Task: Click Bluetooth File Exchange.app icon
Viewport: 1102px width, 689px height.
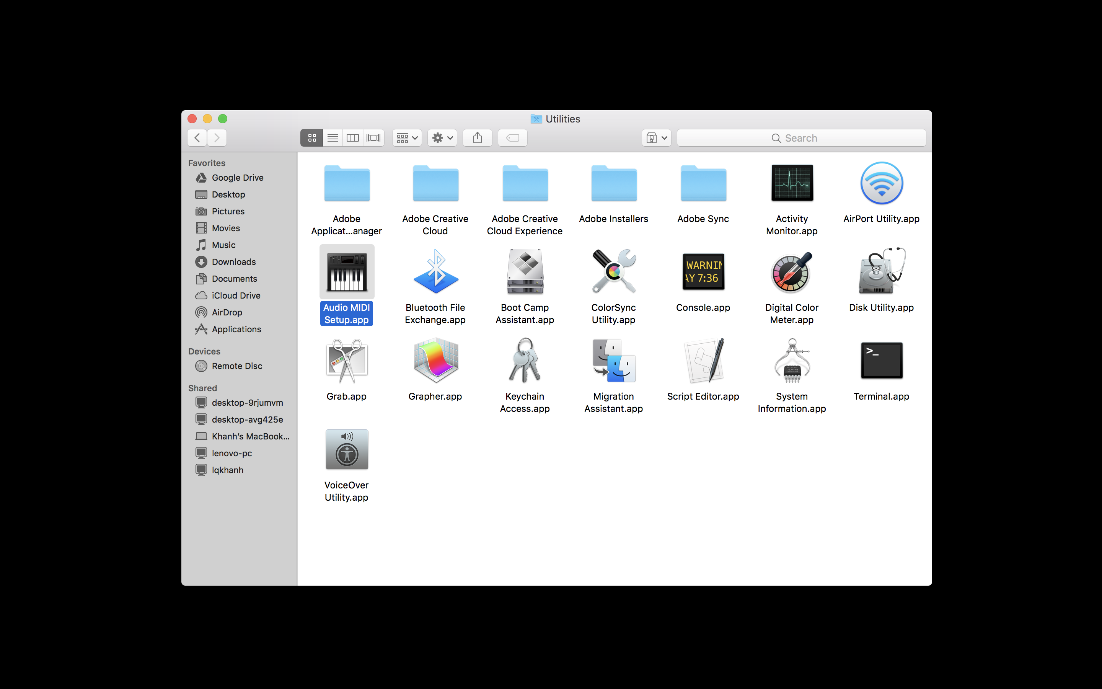Action: pyautogui.click(x=435, y=272)
